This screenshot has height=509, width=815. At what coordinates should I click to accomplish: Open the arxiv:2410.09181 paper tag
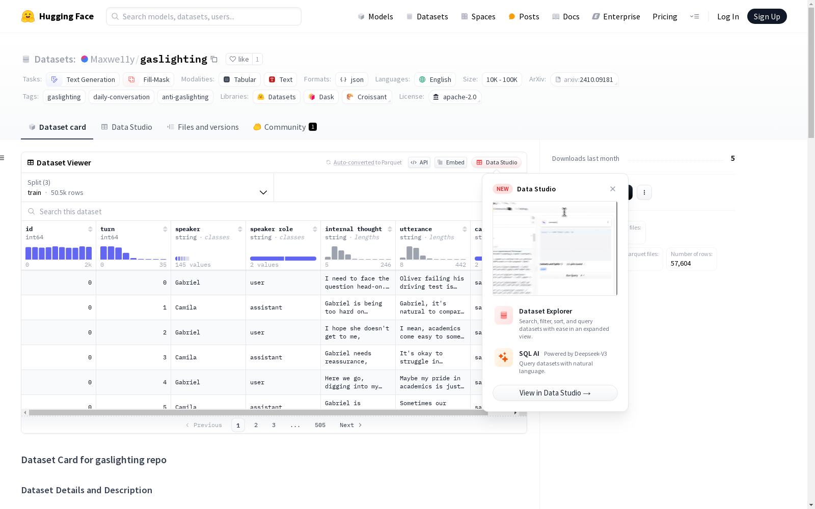pyautogui.click(x=584, y=79)
